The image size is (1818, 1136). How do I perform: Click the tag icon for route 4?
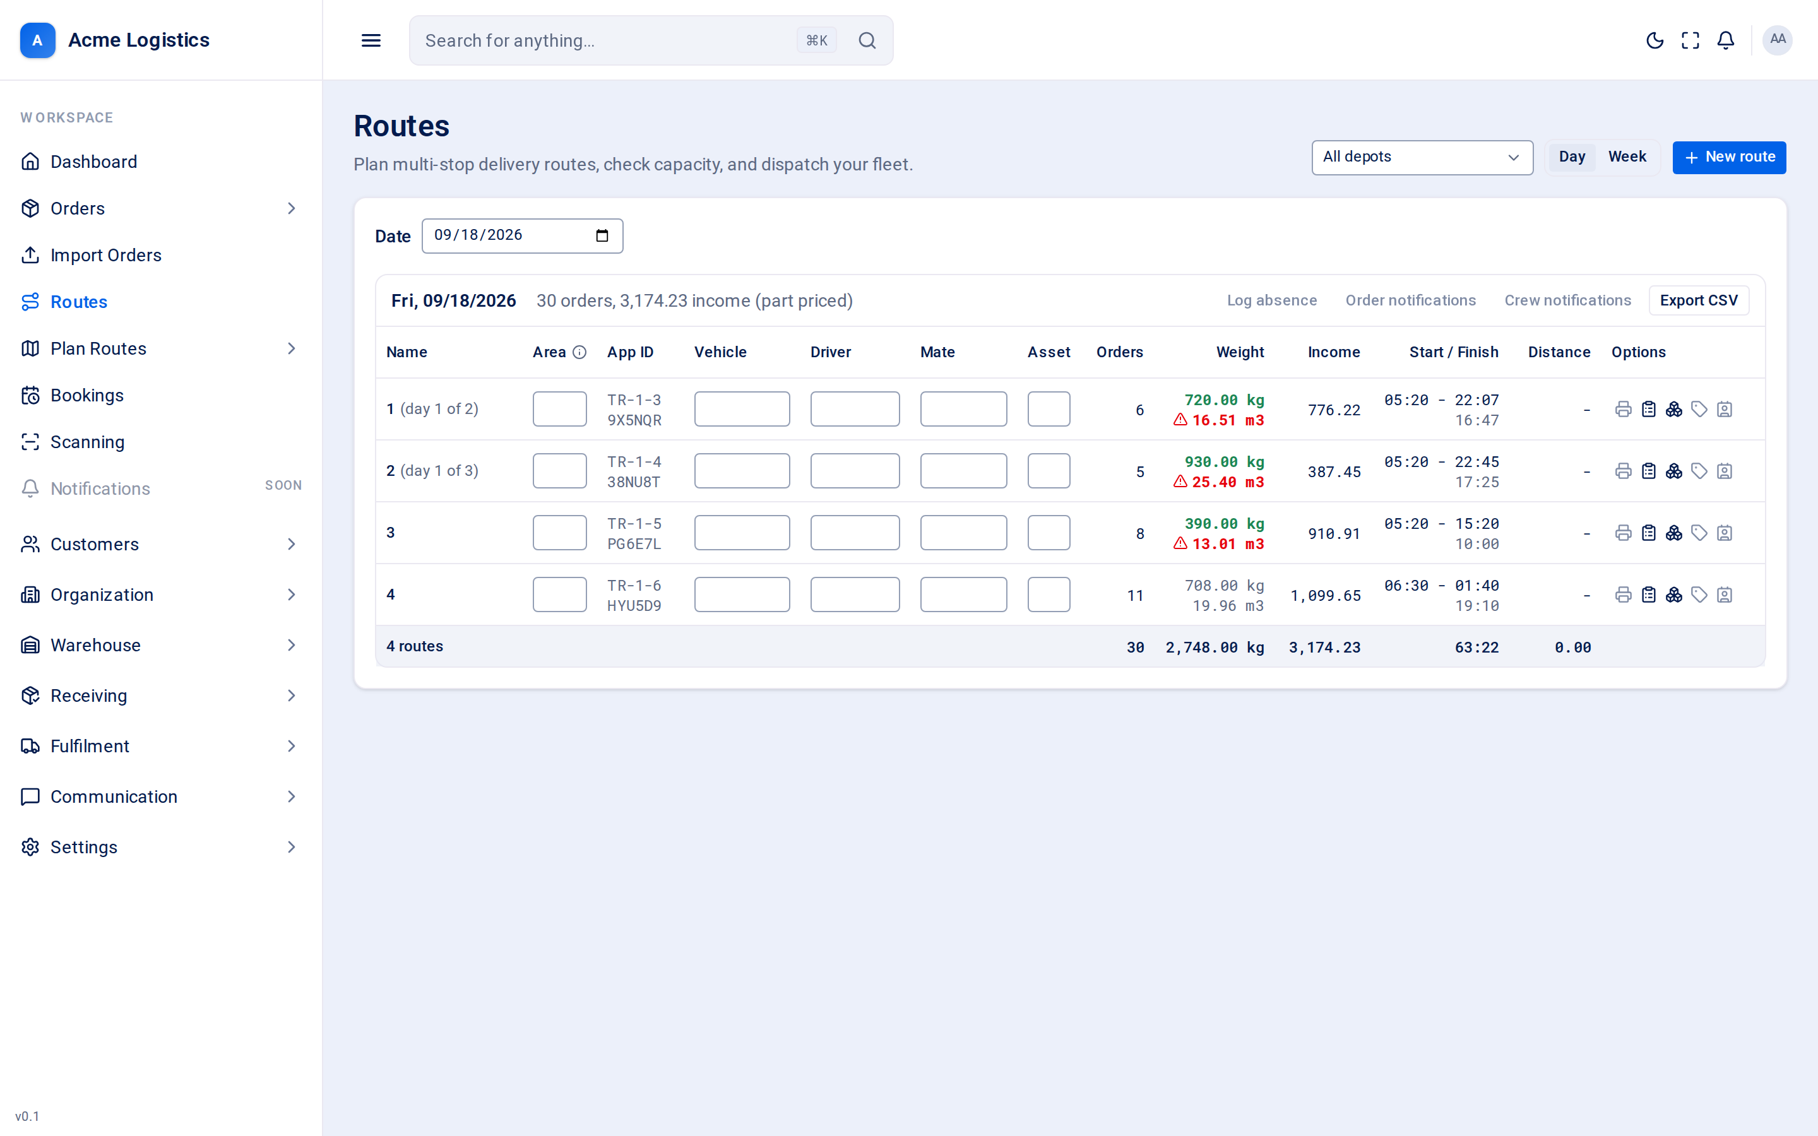1699,595
